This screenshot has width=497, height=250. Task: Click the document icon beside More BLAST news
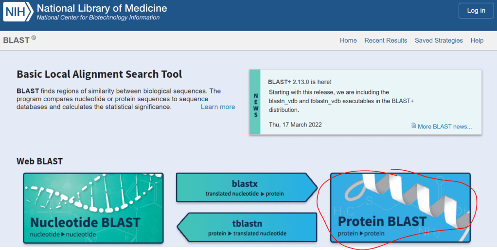click(413, 126)
